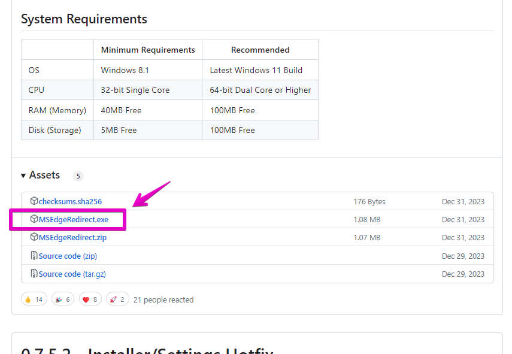Image resolution: width=512 pixels, height=354 pixels.
Task: Click the 'RAM (Memory)' row label
Action: point(57,110)
